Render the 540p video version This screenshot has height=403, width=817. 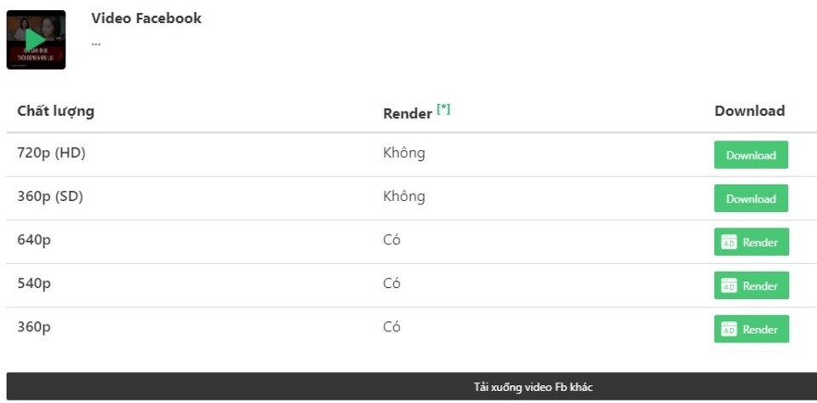point(751,286)
